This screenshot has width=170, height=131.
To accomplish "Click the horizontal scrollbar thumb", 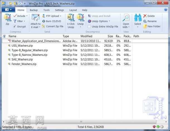I will (81, 122).
